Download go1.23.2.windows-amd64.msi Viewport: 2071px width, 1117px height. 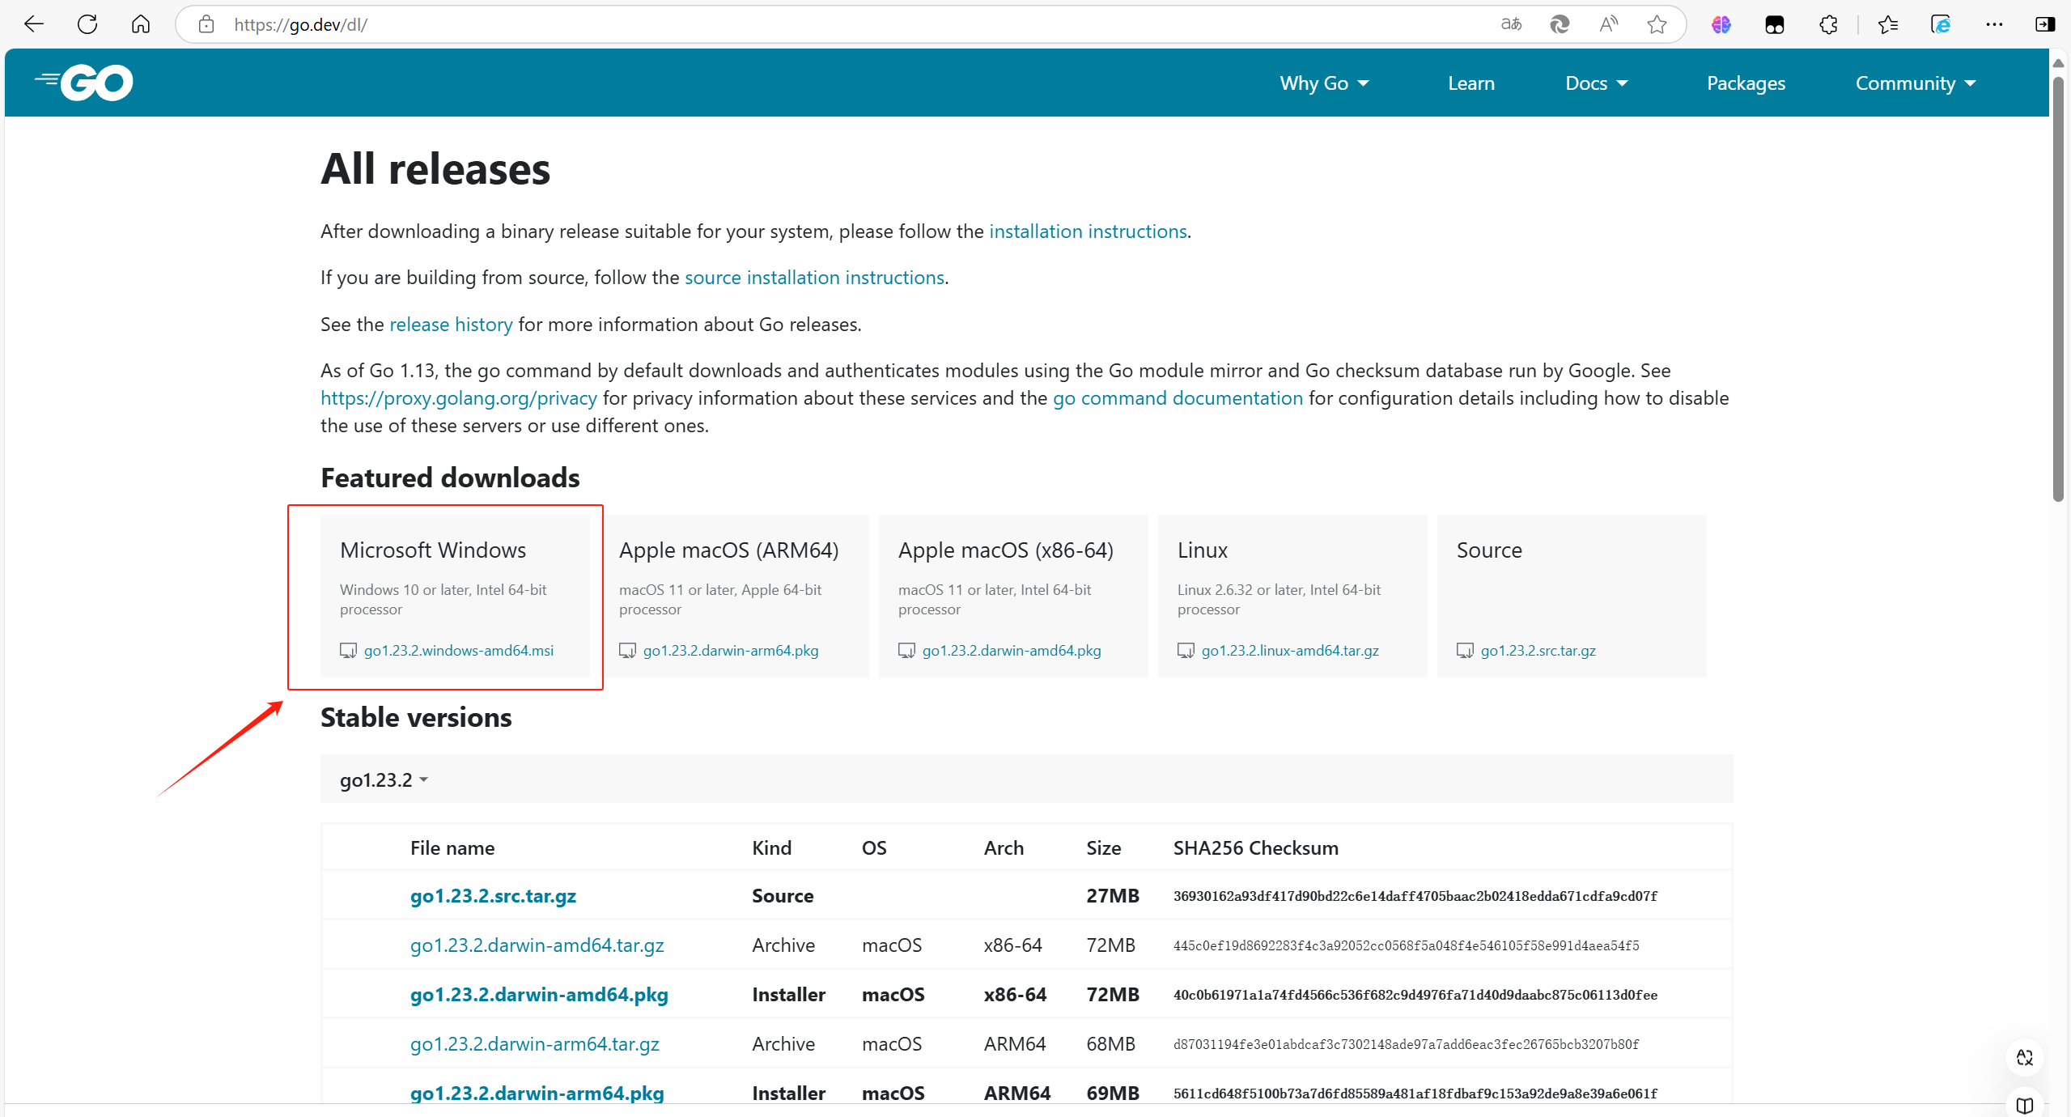tap(459, 651)
